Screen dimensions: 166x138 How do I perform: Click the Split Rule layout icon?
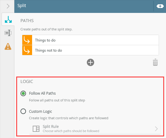(x=36, y=129)
